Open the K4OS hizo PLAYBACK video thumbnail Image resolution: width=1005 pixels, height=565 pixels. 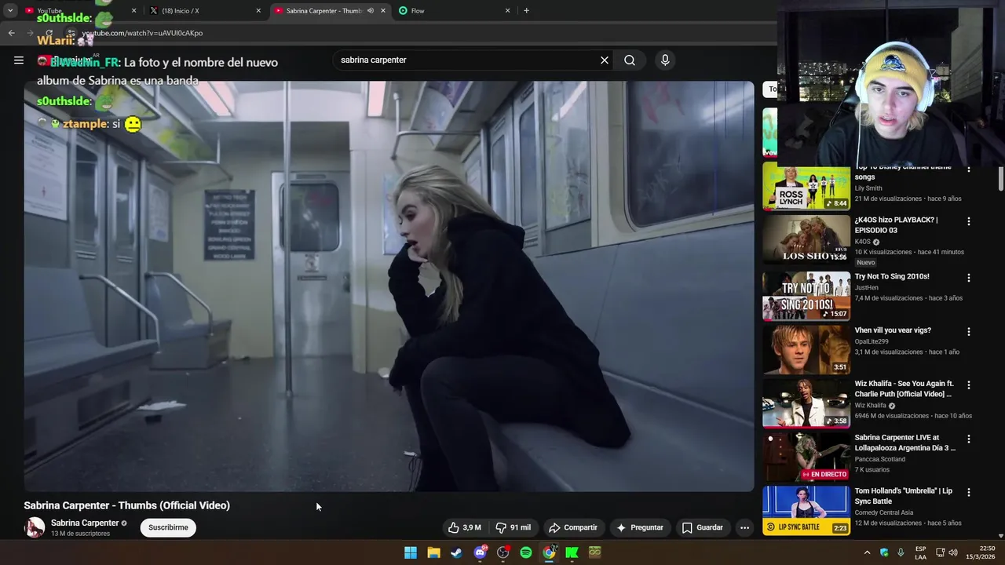[x=806, y=239]
